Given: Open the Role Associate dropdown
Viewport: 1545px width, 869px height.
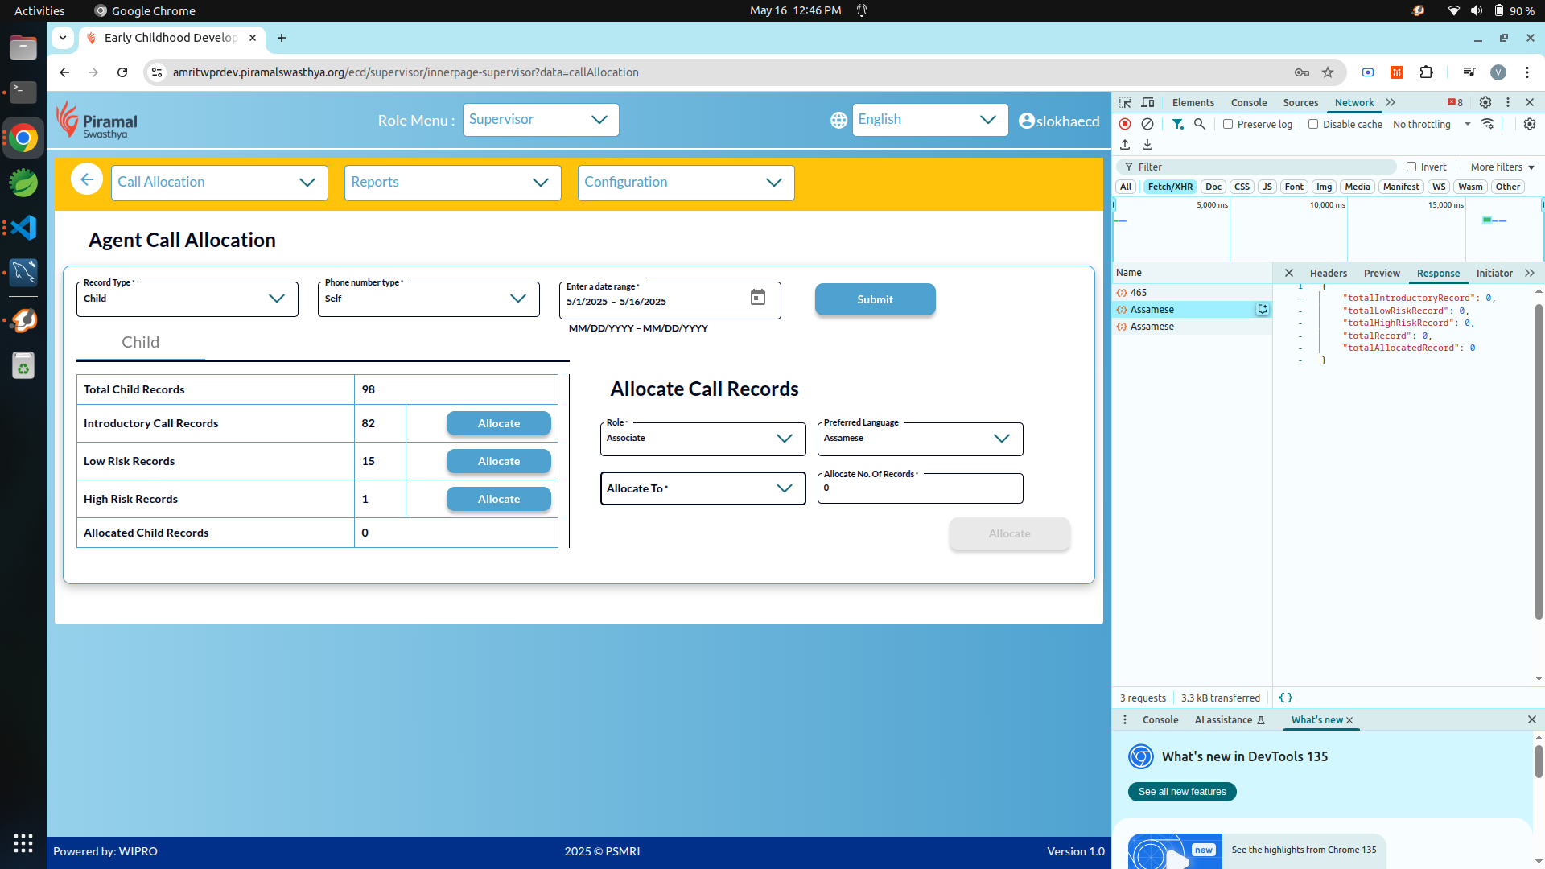Looking at the screenshot, I should pyautogui.click(x=702, y=439).
